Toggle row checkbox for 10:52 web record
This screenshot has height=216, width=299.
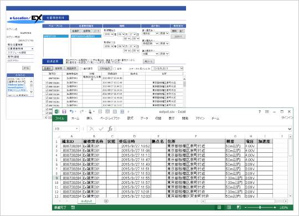47,83
